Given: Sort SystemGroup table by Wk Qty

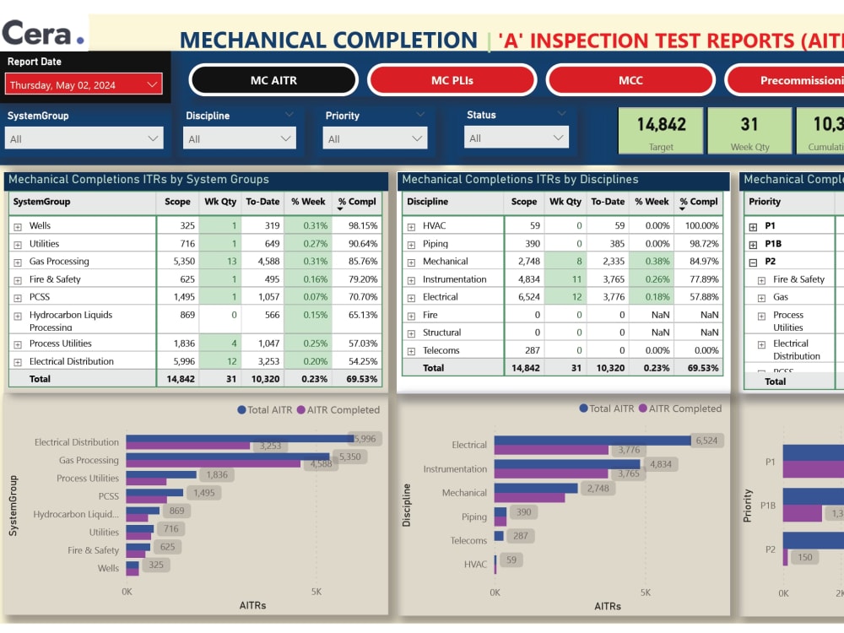Looking at the screenshot, I should click(x=220, y=202).
